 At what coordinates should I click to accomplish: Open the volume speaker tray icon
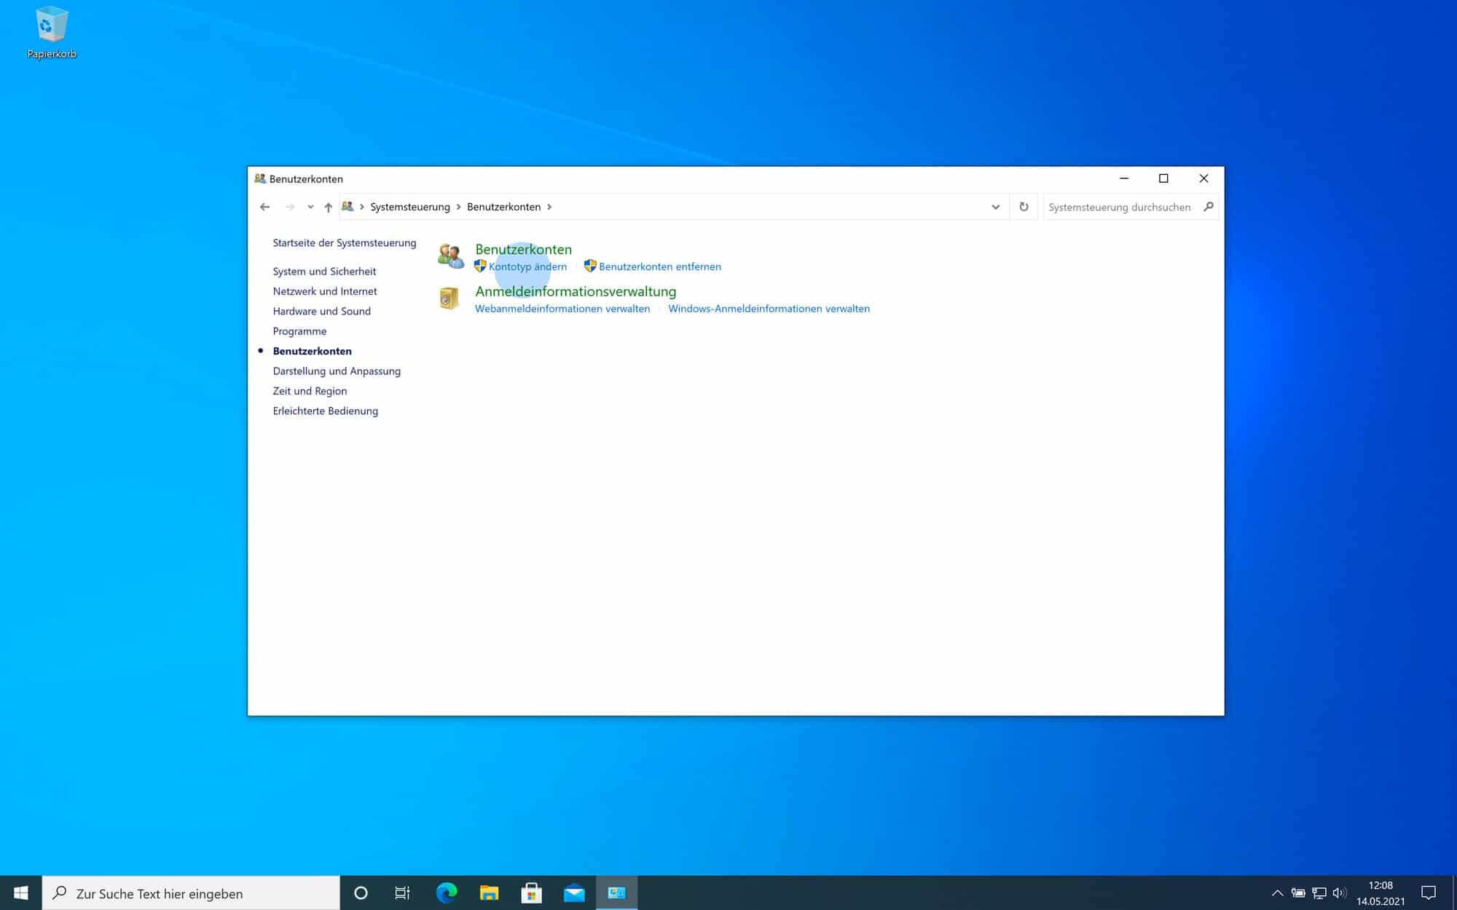1339,893
